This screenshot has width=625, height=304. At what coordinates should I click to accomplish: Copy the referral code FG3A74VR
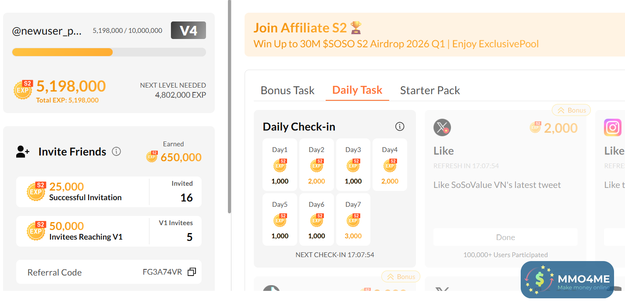tap(192, 272)
